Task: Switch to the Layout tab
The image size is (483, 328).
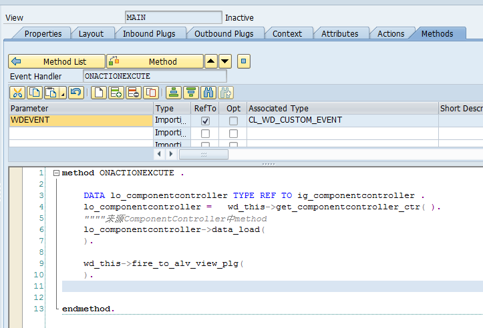Action: 91,33
